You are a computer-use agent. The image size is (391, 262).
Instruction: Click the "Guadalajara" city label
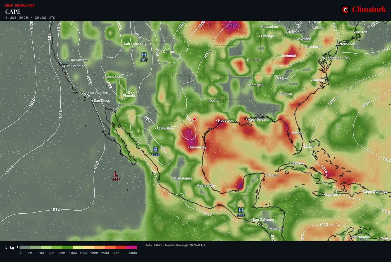tap(182, 178)
